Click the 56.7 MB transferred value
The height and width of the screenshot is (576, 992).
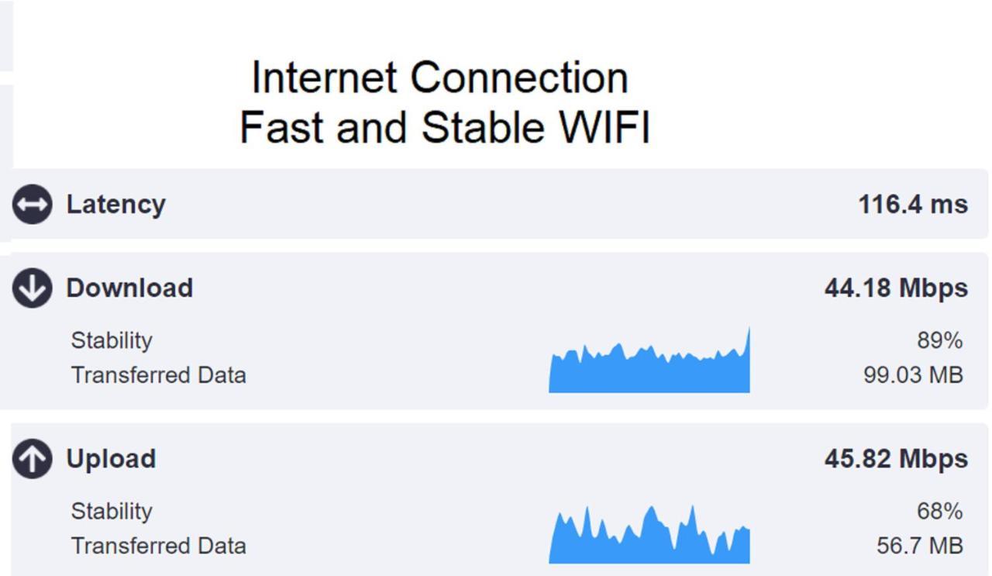(920, 546)
